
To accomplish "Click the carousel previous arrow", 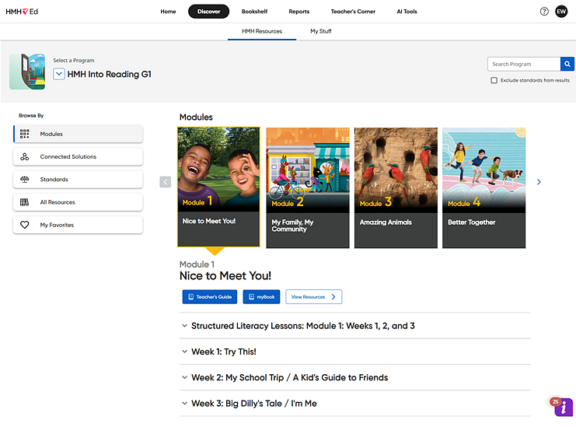I will click(166, 182).
